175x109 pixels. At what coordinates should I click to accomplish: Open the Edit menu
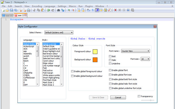click(x=10, y=6)
